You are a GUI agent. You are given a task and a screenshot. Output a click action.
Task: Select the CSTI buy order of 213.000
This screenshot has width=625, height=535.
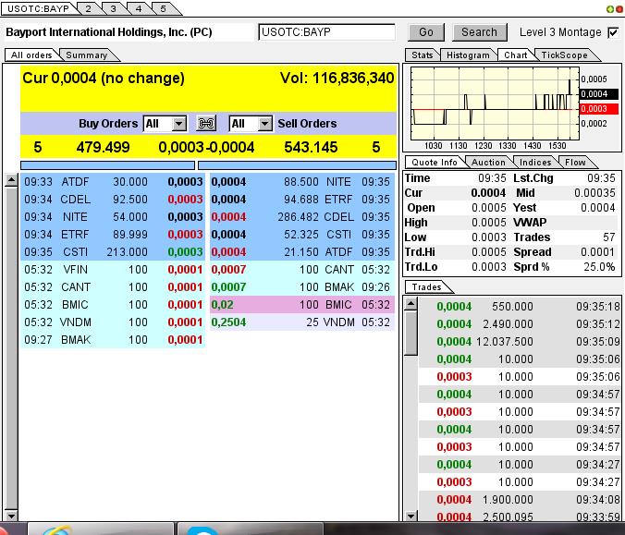[113, 251]
